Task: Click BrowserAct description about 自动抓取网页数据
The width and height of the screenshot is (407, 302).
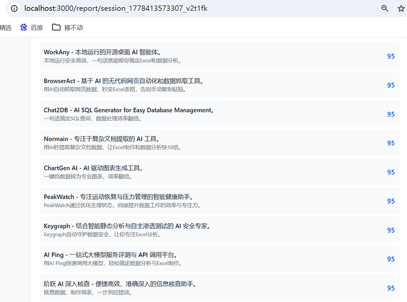Action: [115, 89]
